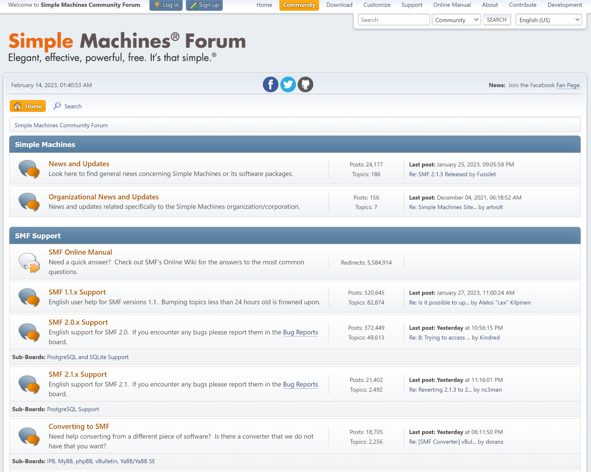Open user Fussilet's profile

[487, 174]
